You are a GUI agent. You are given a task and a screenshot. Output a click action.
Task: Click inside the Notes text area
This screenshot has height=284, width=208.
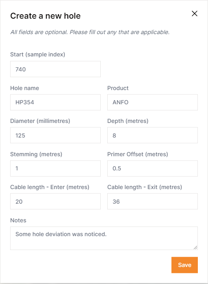click(104, 238)
